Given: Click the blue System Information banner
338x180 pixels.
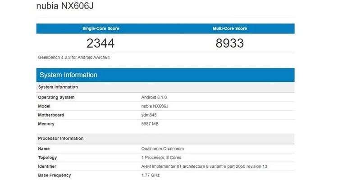Looking at the screenshot, I should click(x=165, y=75).
